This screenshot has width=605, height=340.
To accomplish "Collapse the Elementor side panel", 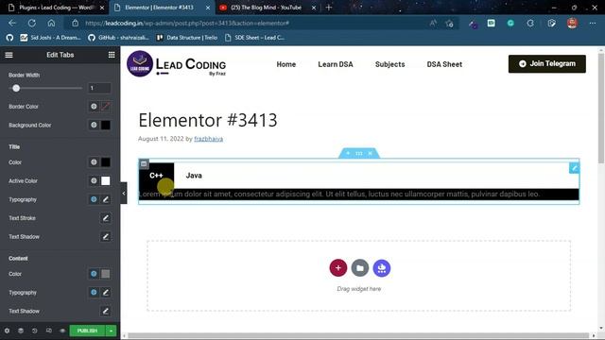I will (x=124, y=193).
